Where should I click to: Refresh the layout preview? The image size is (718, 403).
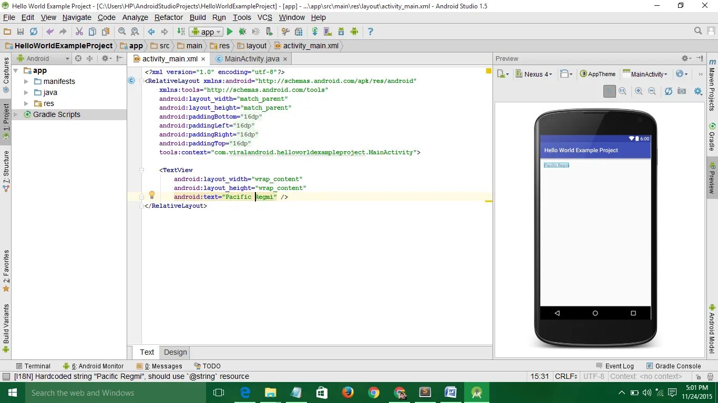(669, 91)
